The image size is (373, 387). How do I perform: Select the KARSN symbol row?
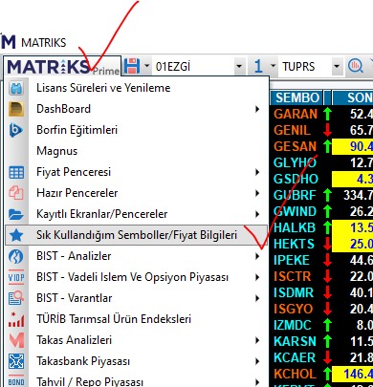[x=321, y=341]
